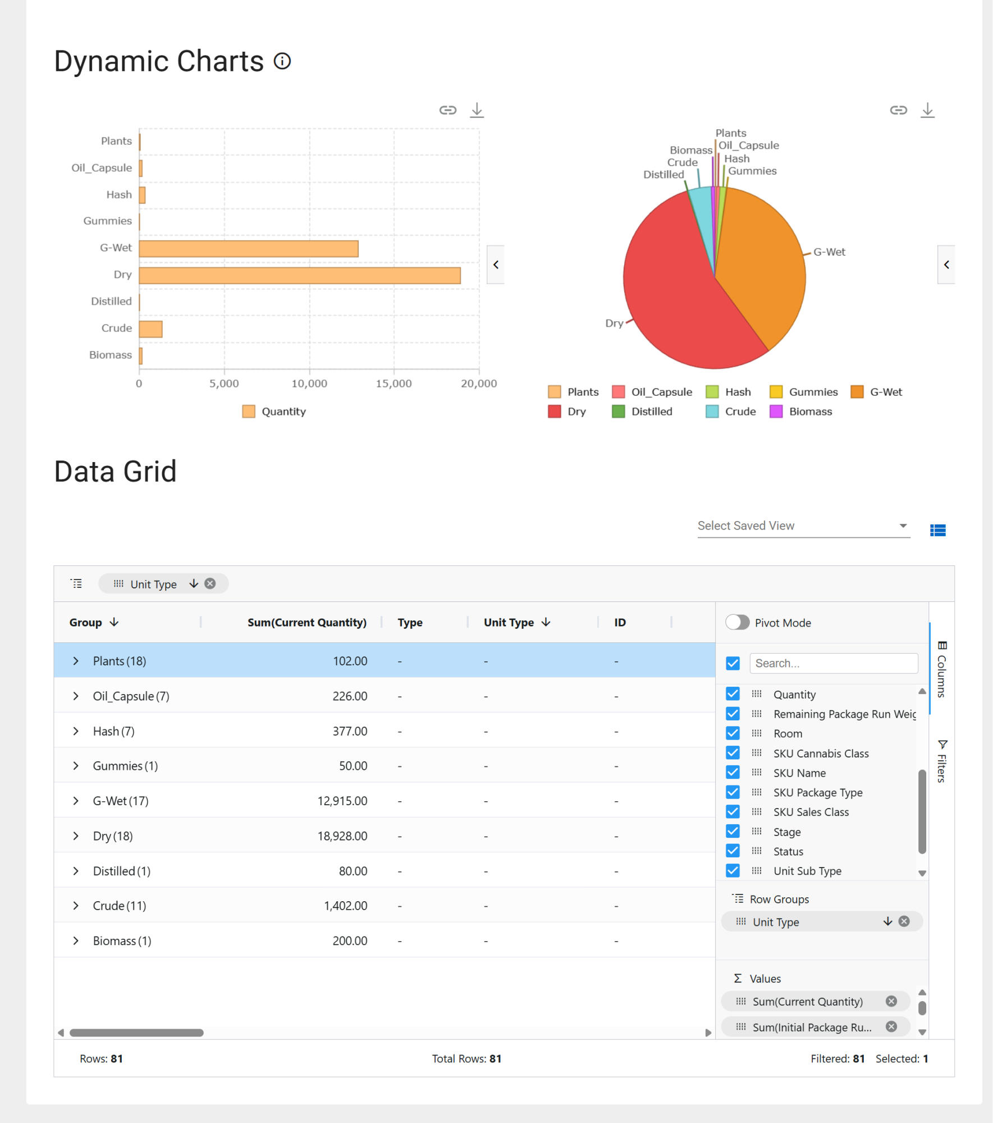Open the Select Saved View dropdown
The width and height of the screenshot is (993, 1123).
(803, 526)
